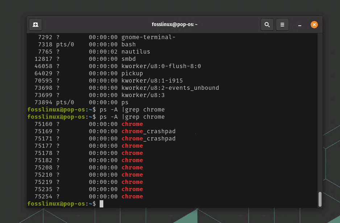Select chrome_crashpad on the 75169 line
This screenshot has width=340, height=223.
coord(148,131)
